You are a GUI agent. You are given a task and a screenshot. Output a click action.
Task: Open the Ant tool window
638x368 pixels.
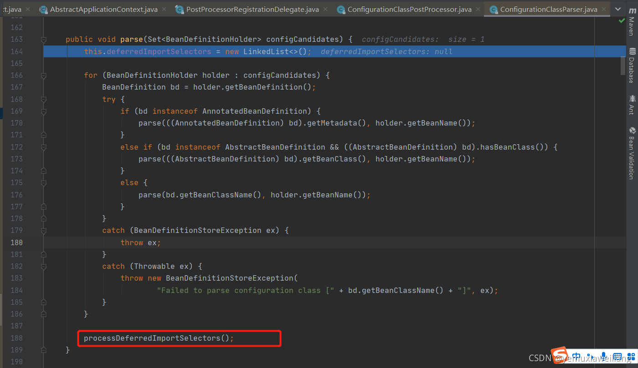tap(632, 104)
